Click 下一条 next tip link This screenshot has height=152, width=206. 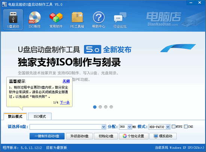(x=65, y=102)
